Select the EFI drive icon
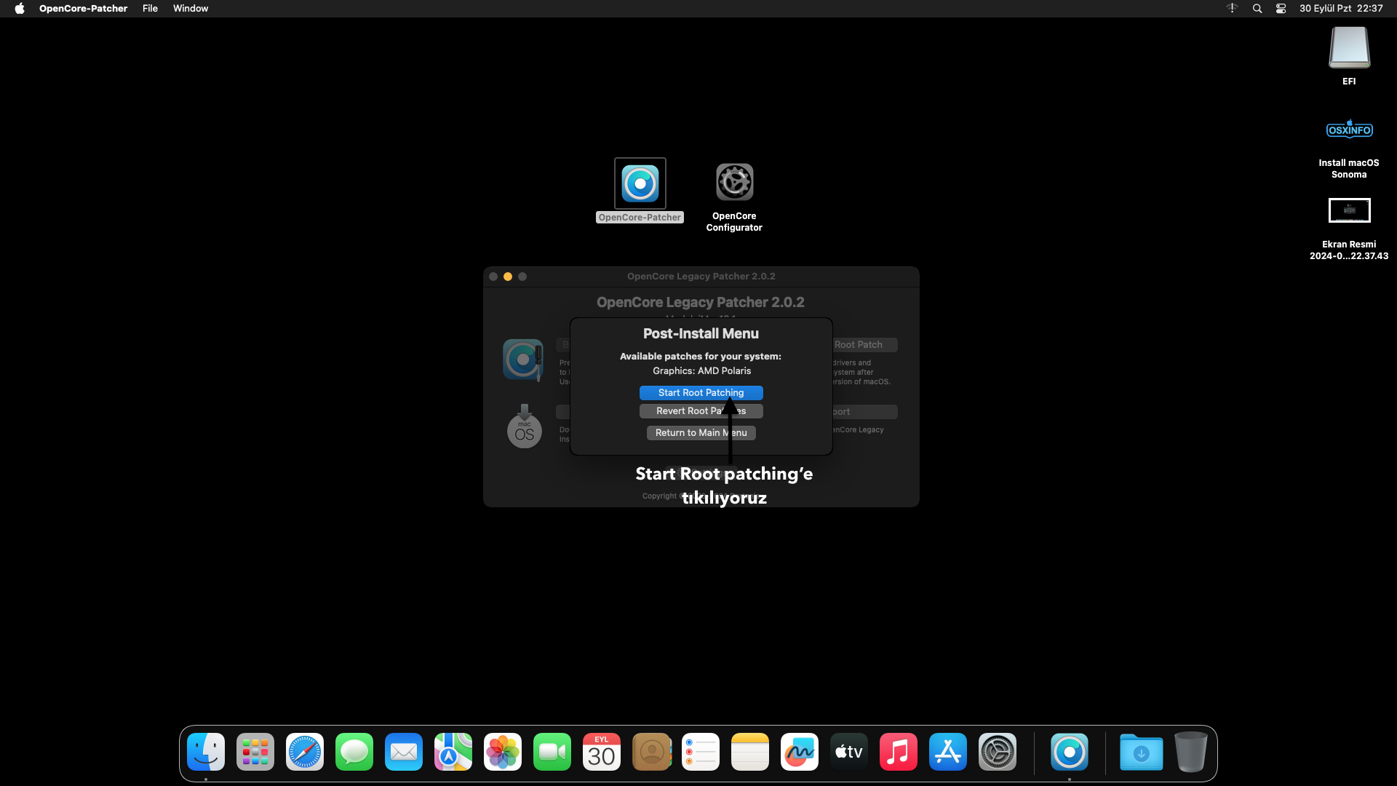 pyautogui.click(x=1349, y=47)
